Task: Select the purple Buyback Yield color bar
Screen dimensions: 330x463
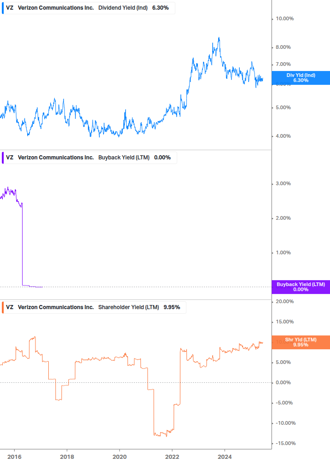Action: 3,158
